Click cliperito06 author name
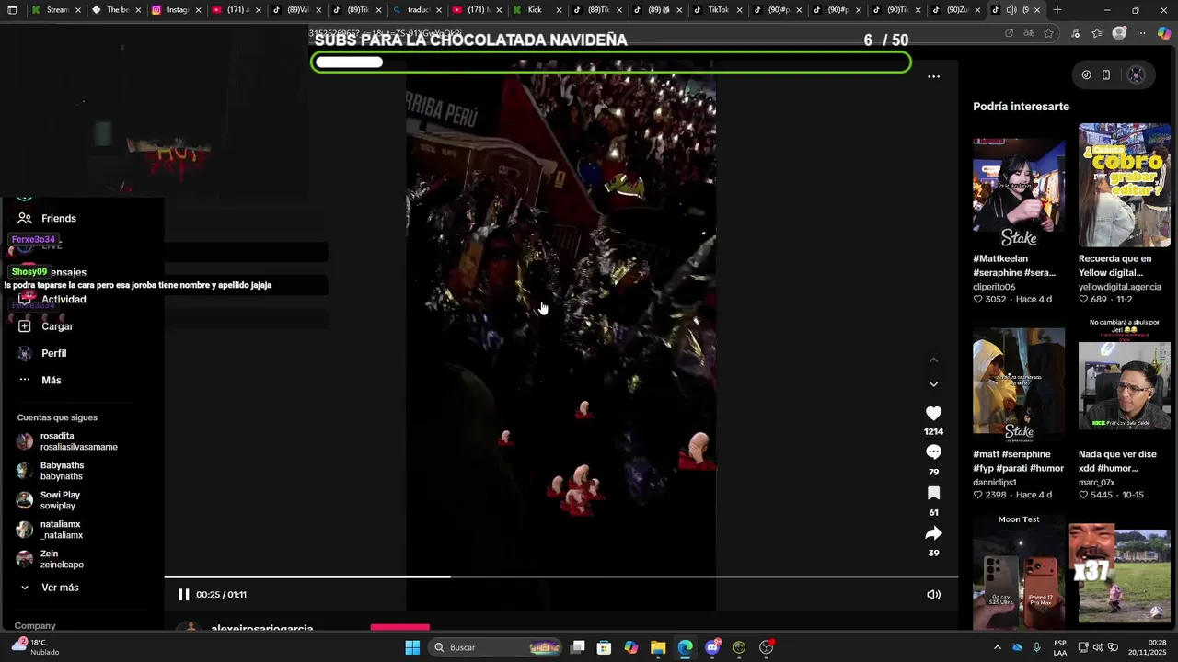 coord(994,287)
